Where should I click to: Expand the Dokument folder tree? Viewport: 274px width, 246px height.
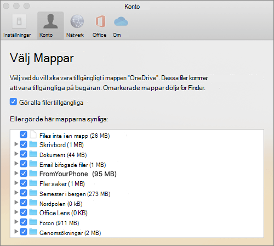pyautogui.click(x=16, y=154)
